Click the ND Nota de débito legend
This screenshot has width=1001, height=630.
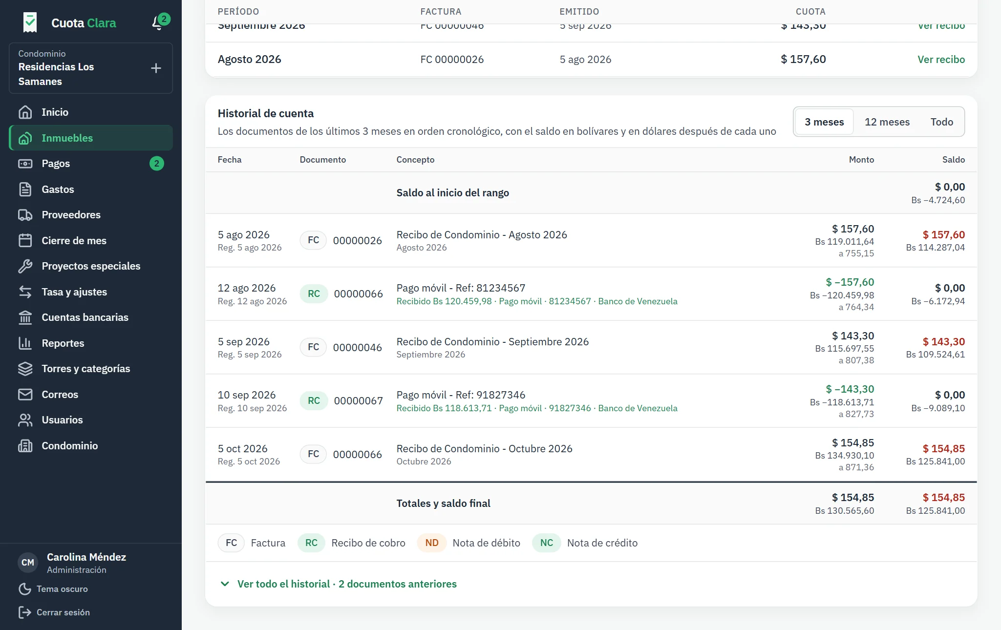(469, 543)
